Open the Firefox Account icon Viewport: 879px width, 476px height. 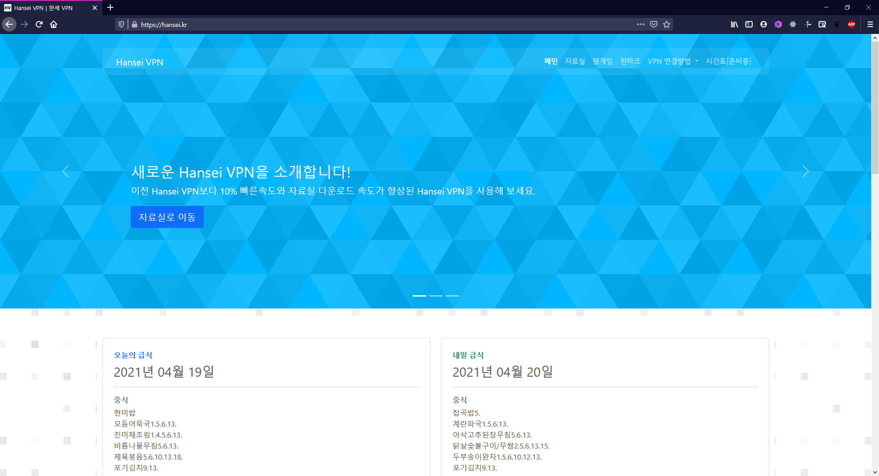pos(763,24)
